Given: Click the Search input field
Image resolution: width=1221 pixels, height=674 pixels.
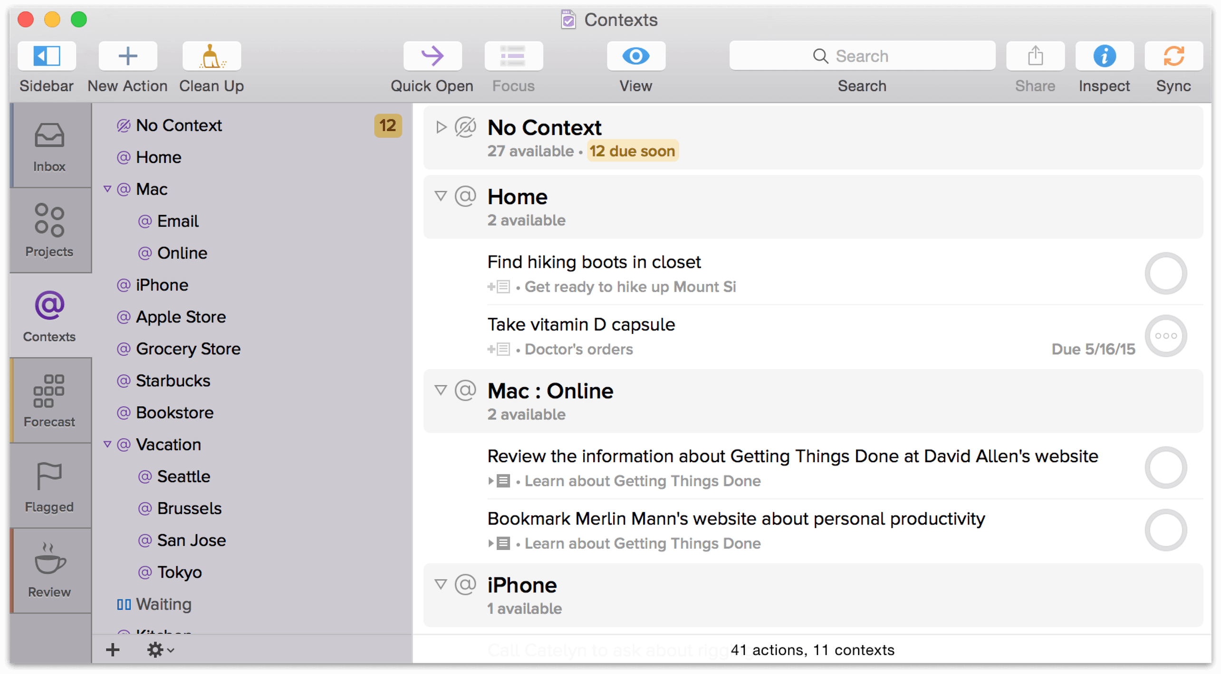Looking at the screenshot, I should (x=861, y=57).
